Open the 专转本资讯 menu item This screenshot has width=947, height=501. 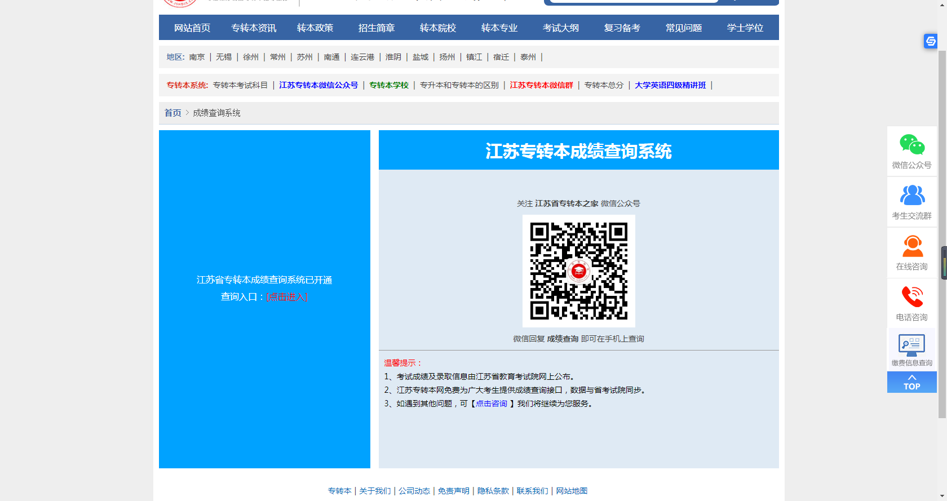pyautogui.click(x=254, y=28)
